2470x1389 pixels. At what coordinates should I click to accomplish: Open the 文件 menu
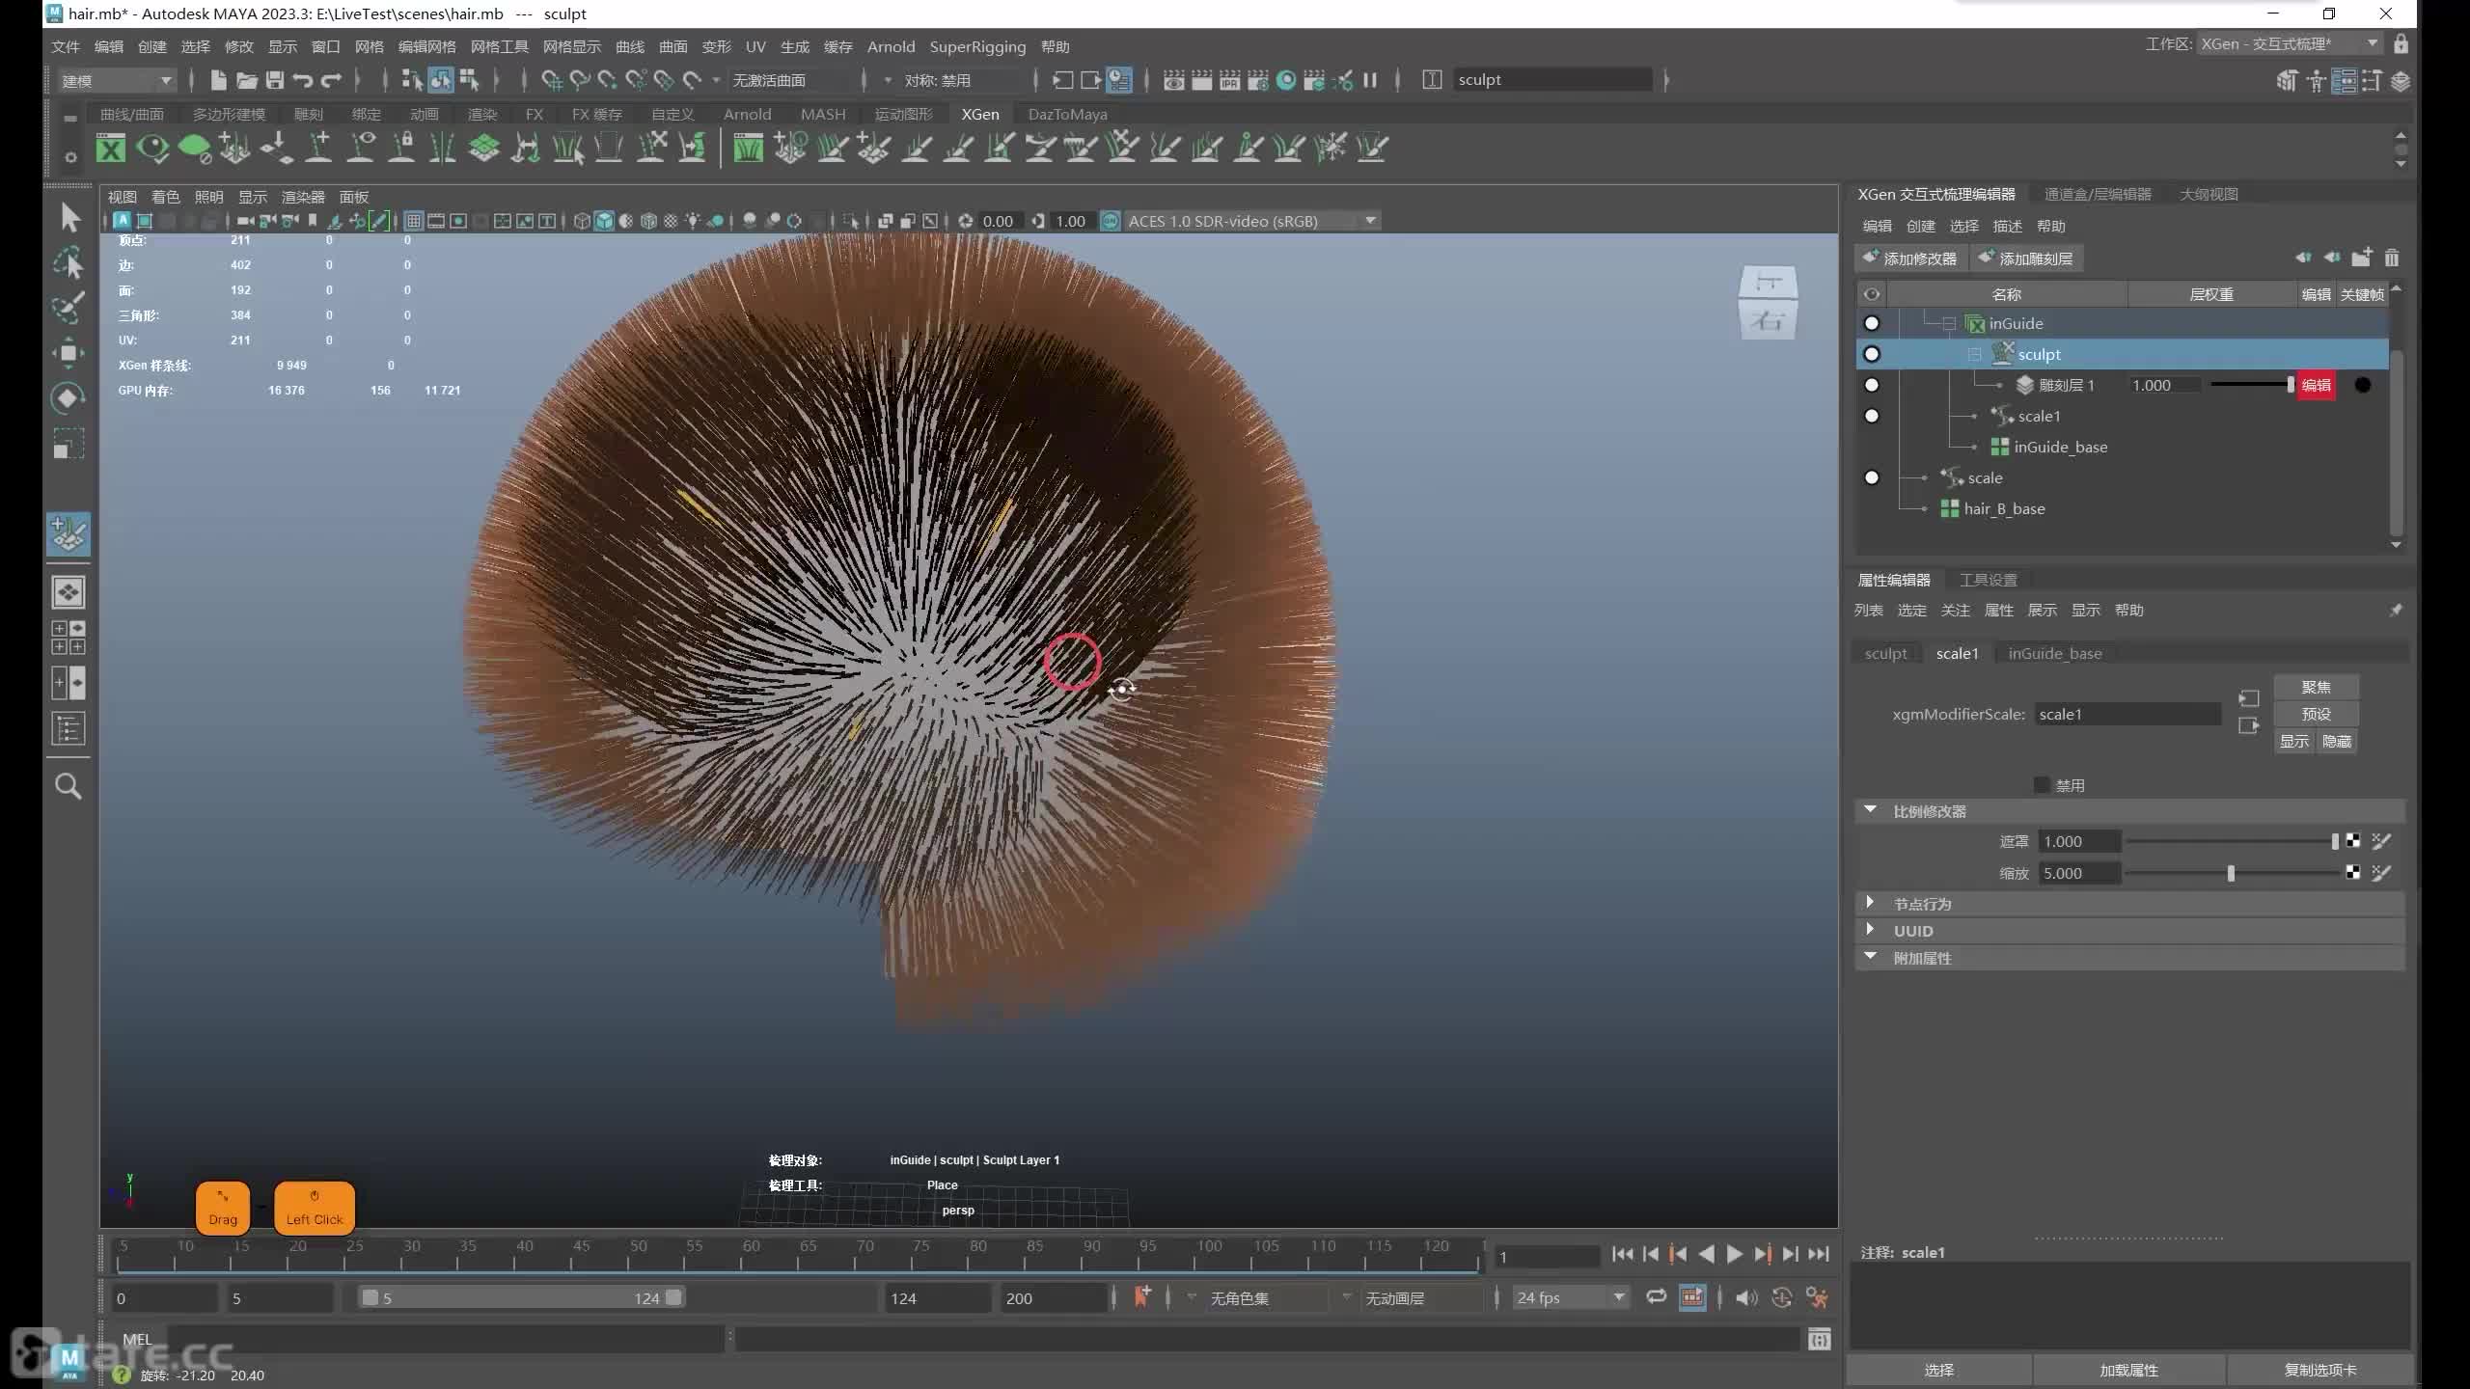tap(66, 46)
